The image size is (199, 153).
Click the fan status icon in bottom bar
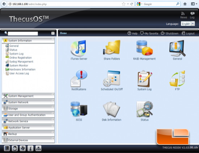tap(22, 148)
